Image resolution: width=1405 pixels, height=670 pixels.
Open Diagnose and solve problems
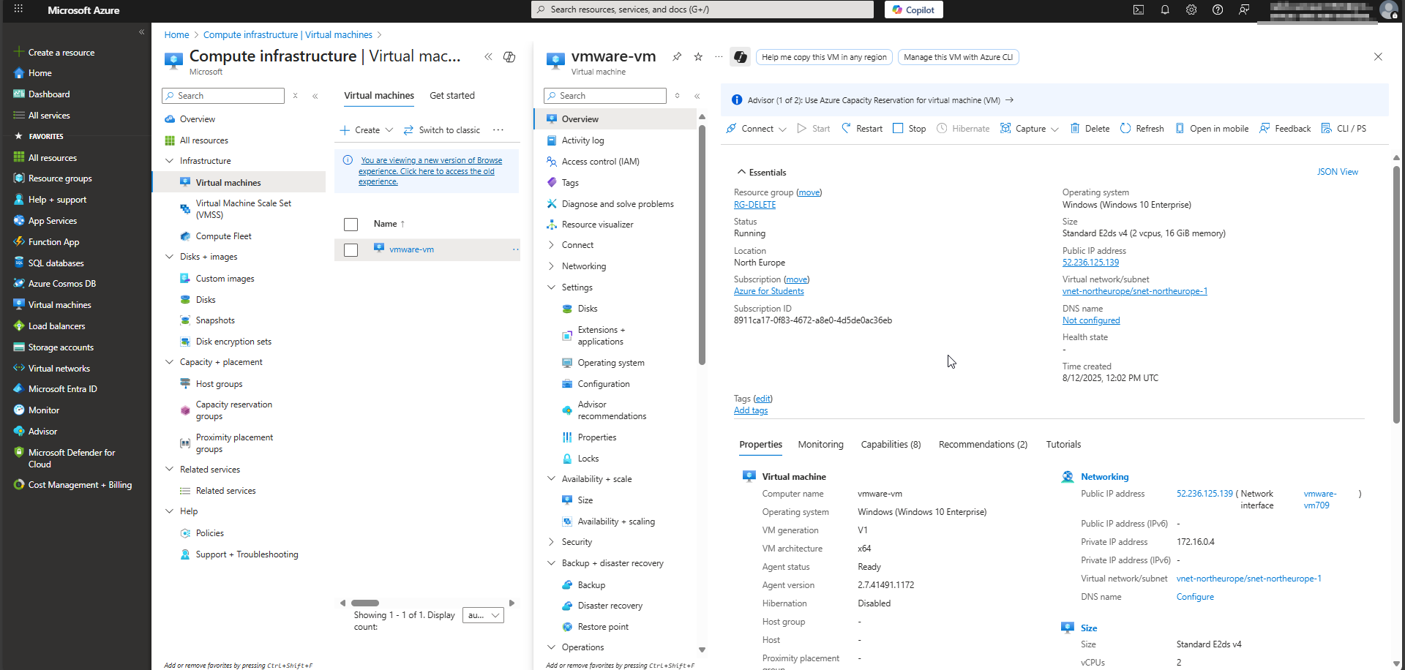pos(616,204)
